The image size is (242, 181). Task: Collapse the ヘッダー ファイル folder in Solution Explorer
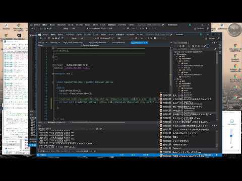pyautogui.click(x=177, y=70)
